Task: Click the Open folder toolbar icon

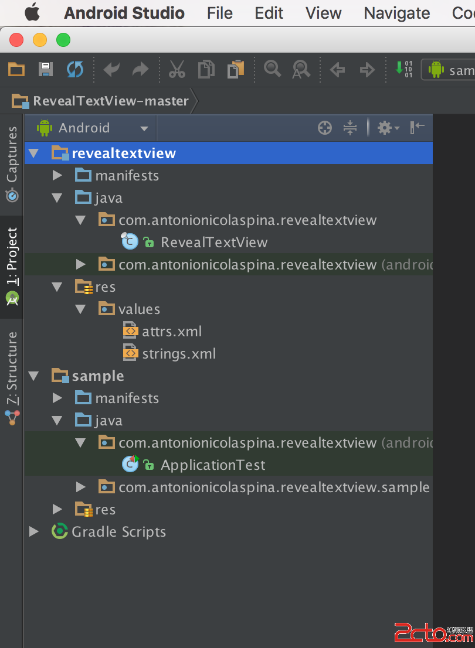Action: point(16,69)
